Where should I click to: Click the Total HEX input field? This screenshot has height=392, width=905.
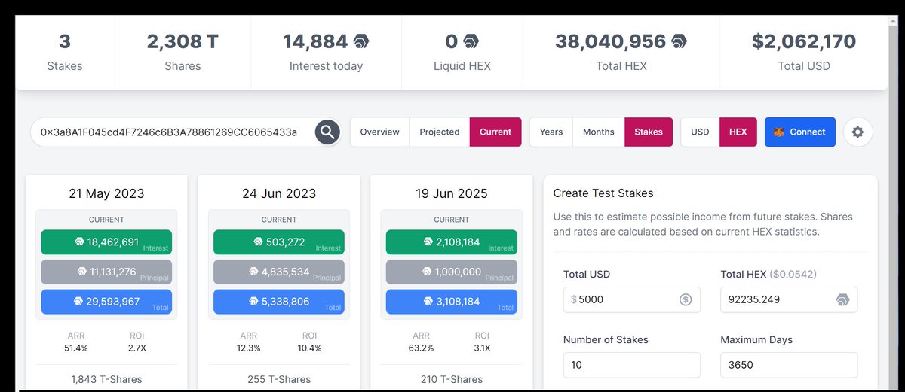pos(789,299)
